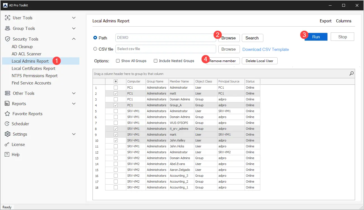Check the John.Hicks row checkbox
The image size is (364, 210).
pyautogui.click(x=116, y=146)
